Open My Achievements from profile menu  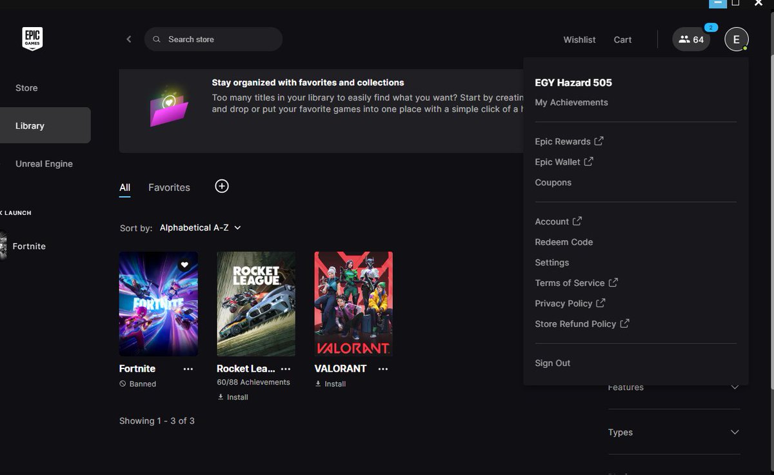pos(571,103)
